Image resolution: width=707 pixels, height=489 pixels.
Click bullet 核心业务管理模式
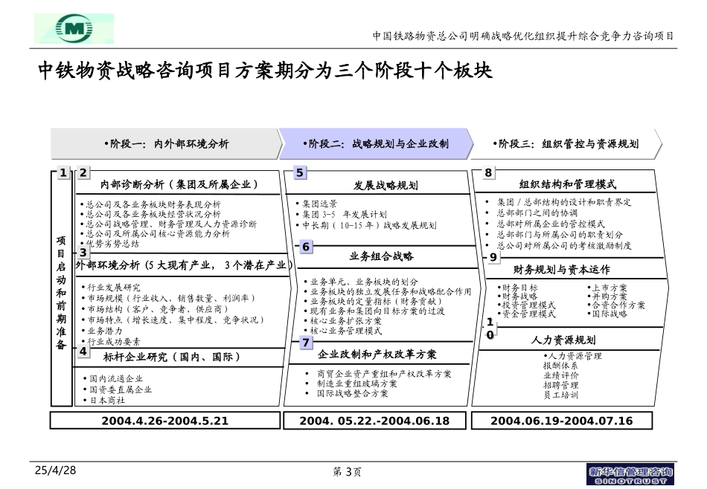pos(344,331)
